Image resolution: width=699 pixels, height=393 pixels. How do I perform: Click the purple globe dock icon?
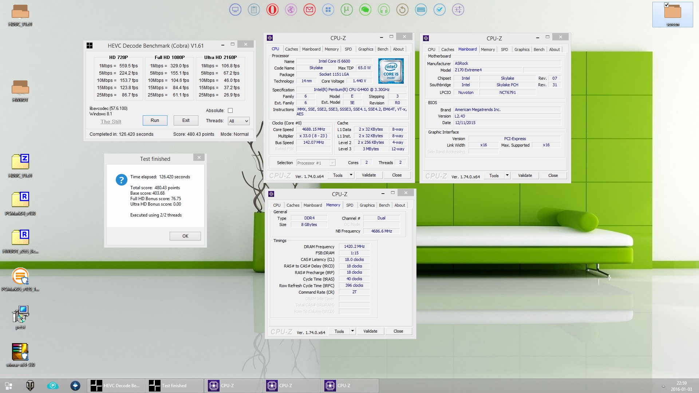pos(291,10)
